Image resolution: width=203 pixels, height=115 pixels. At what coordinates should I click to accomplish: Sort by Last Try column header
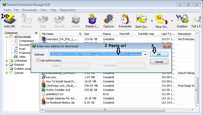168,34
